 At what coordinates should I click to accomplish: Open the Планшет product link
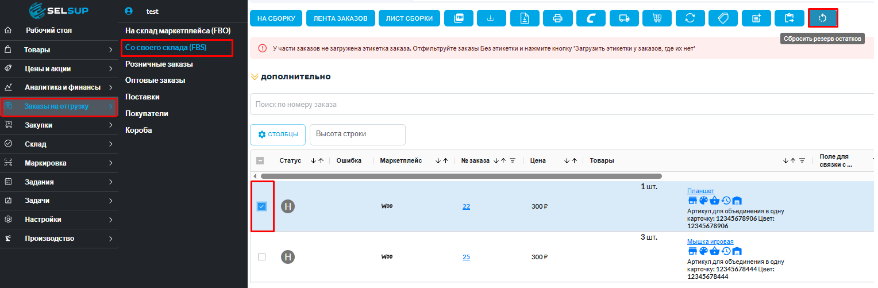700,191
